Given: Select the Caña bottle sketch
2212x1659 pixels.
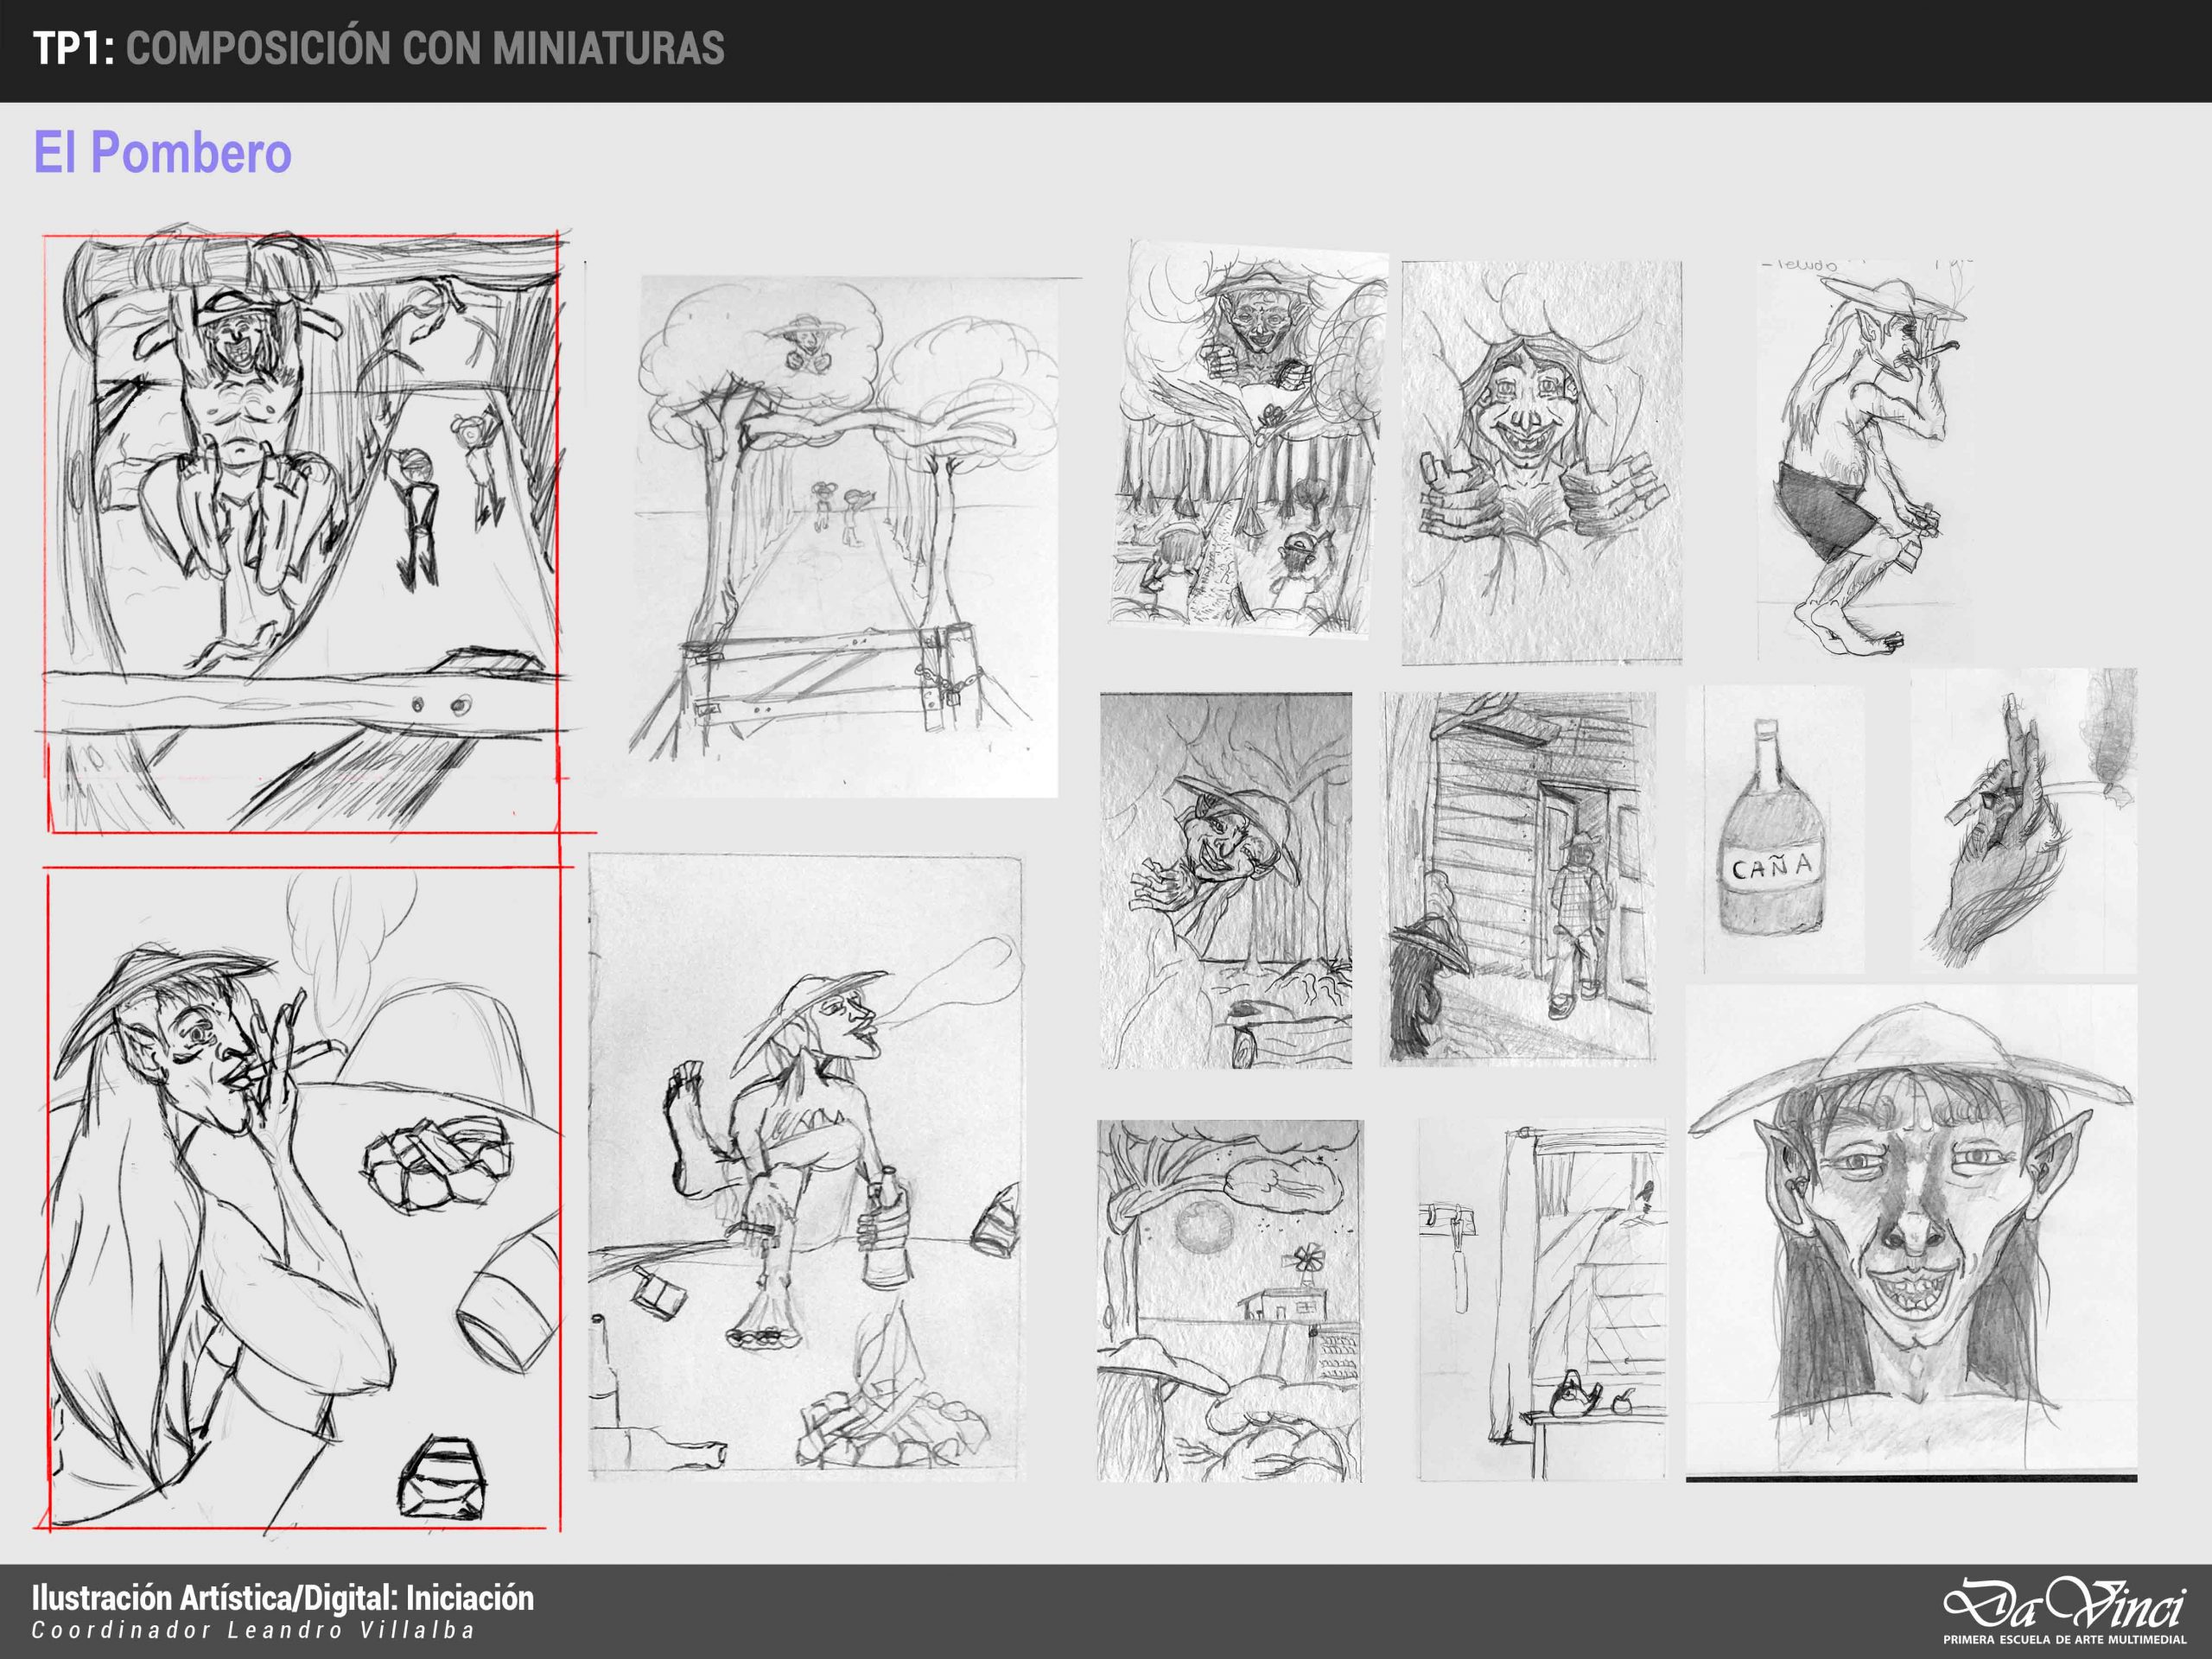Looking at the screenshot, I should point(1773,830).
